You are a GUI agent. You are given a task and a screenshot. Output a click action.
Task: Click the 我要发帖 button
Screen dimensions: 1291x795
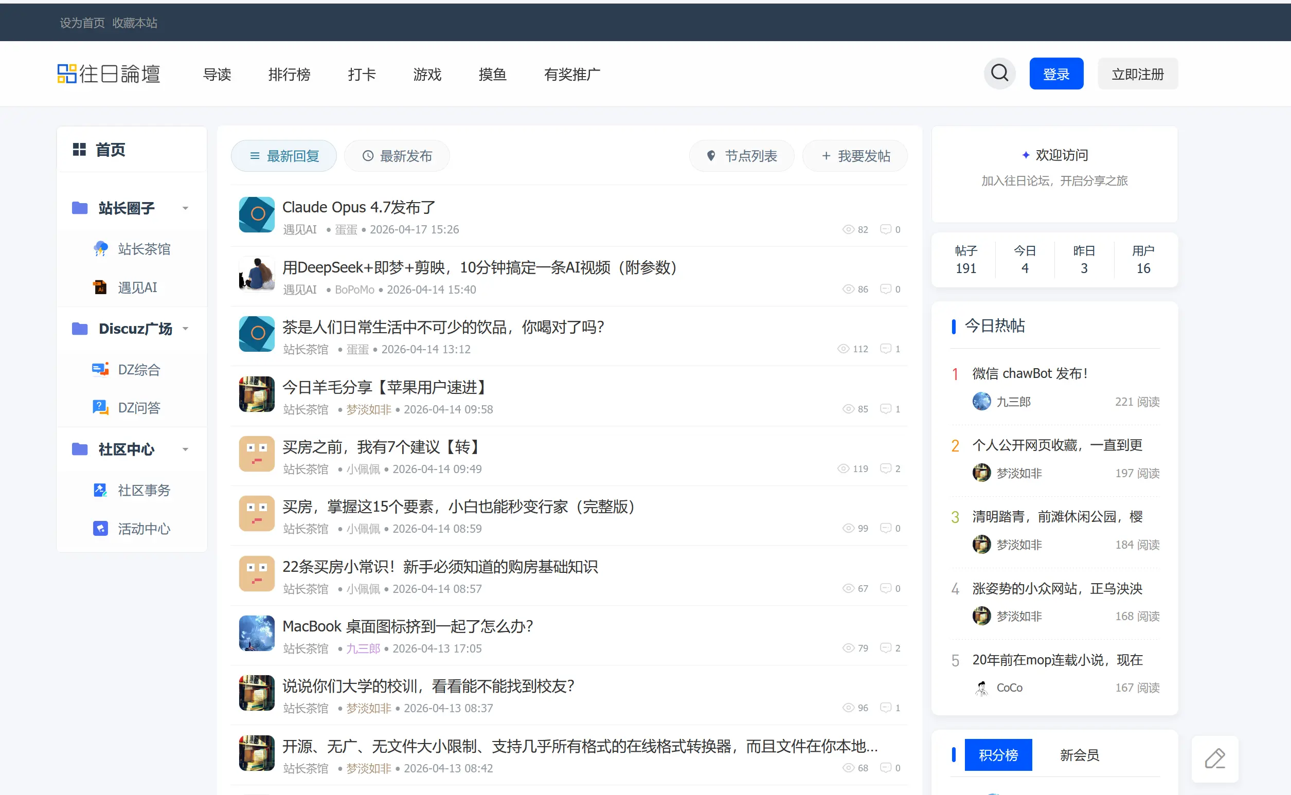click(855, 156)
